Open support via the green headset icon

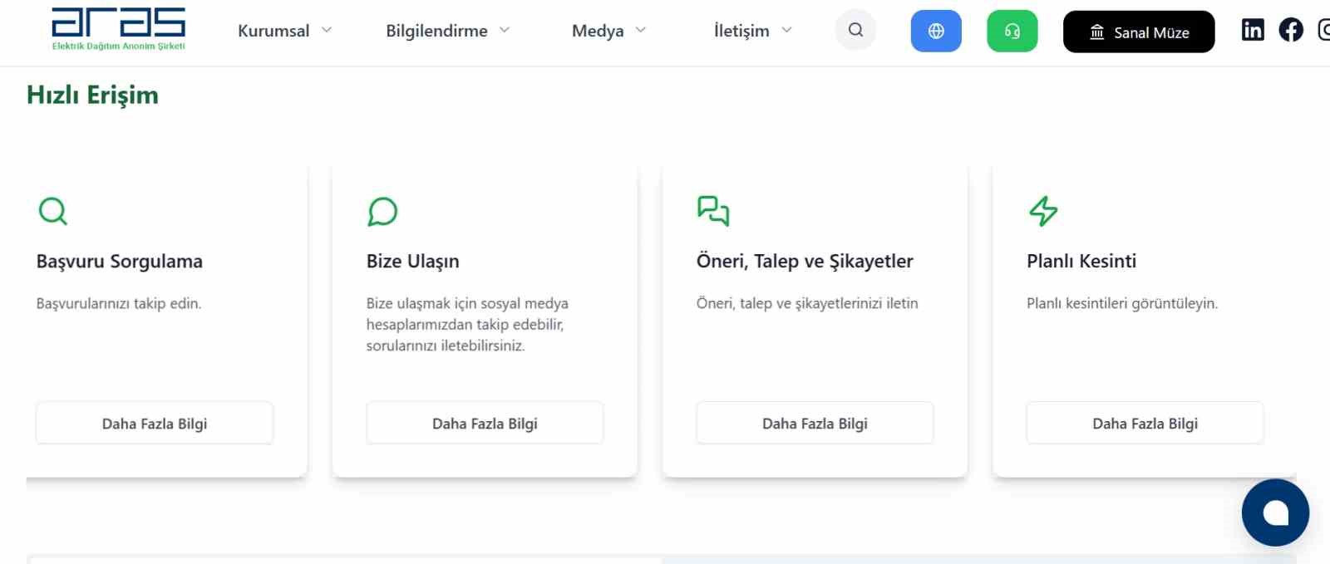point(1012,31)
